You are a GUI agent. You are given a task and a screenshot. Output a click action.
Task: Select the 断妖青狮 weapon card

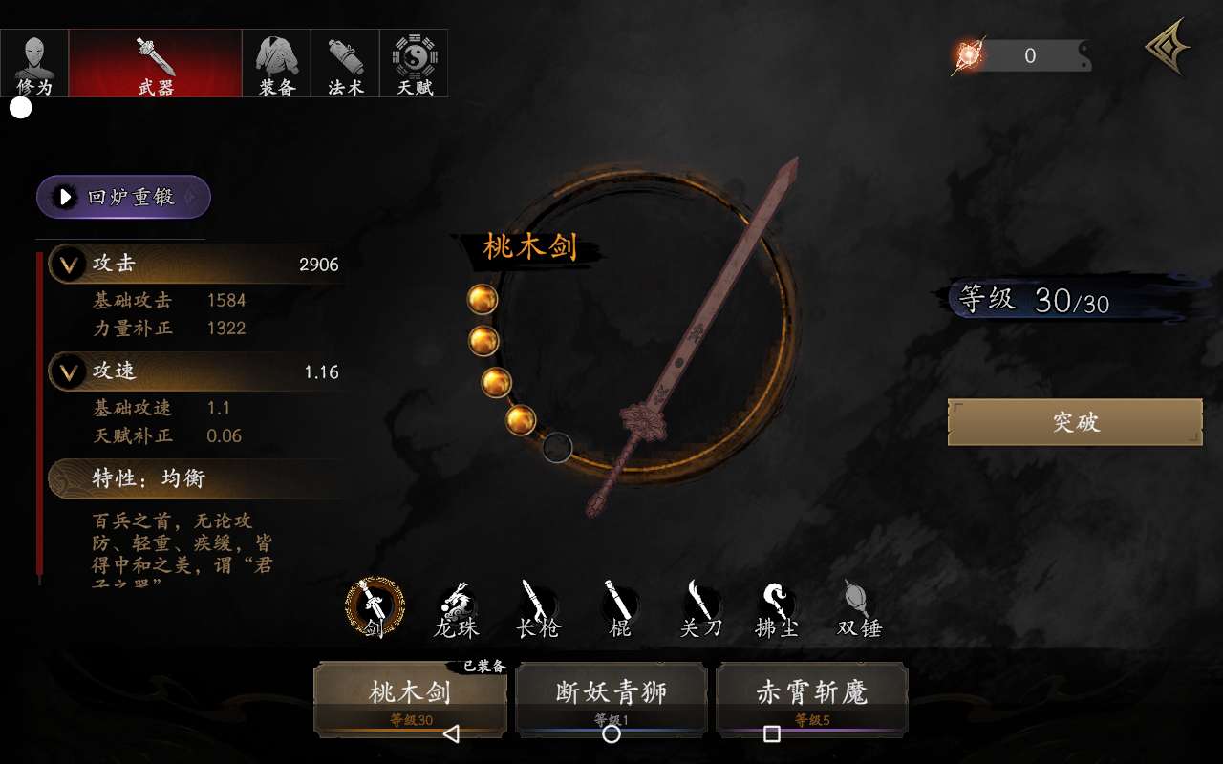pos(611,699)
